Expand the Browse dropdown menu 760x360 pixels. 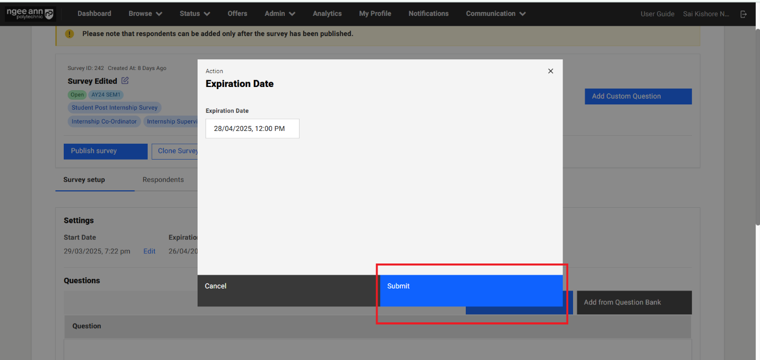(x=145, y=14)
